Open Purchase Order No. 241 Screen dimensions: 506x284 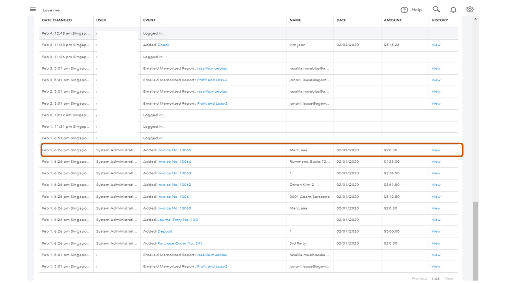coord(179,243)
